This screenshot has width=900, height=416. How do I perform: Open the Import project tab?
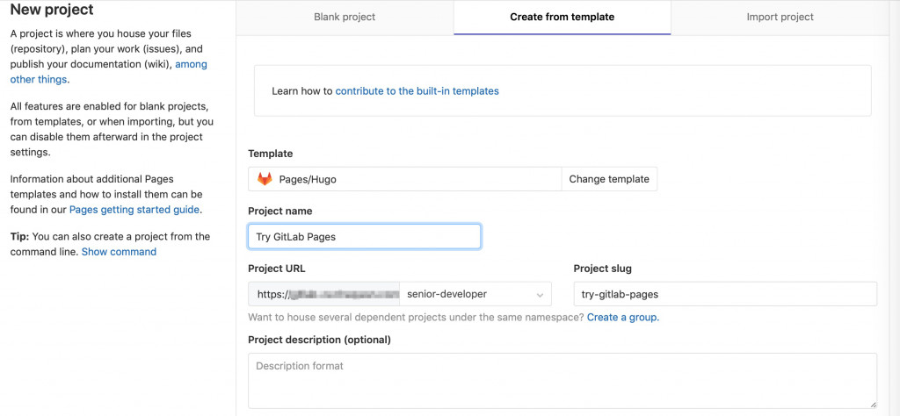point(780,17)
